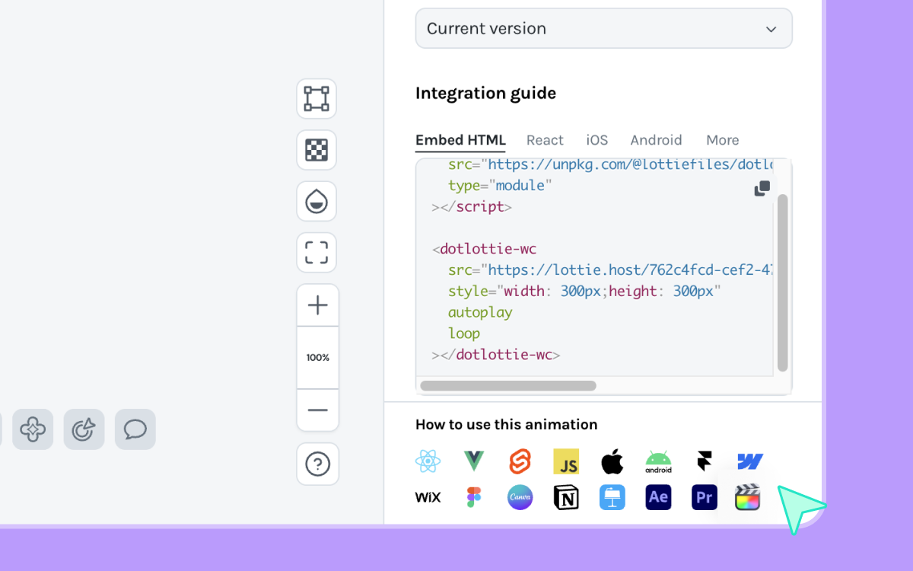Image resolution: width=913 pixels, height=571 pixels.
Task: Copy the embed code snippet
Action: (x=762, y=189)
